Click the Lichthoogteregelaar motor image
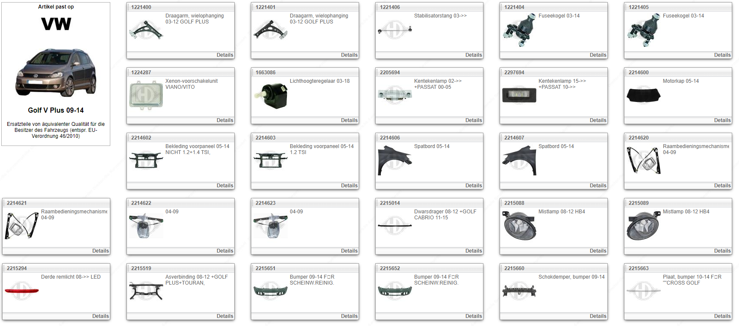The height and width of the screenshot is (326, 739). pos(270,95)
